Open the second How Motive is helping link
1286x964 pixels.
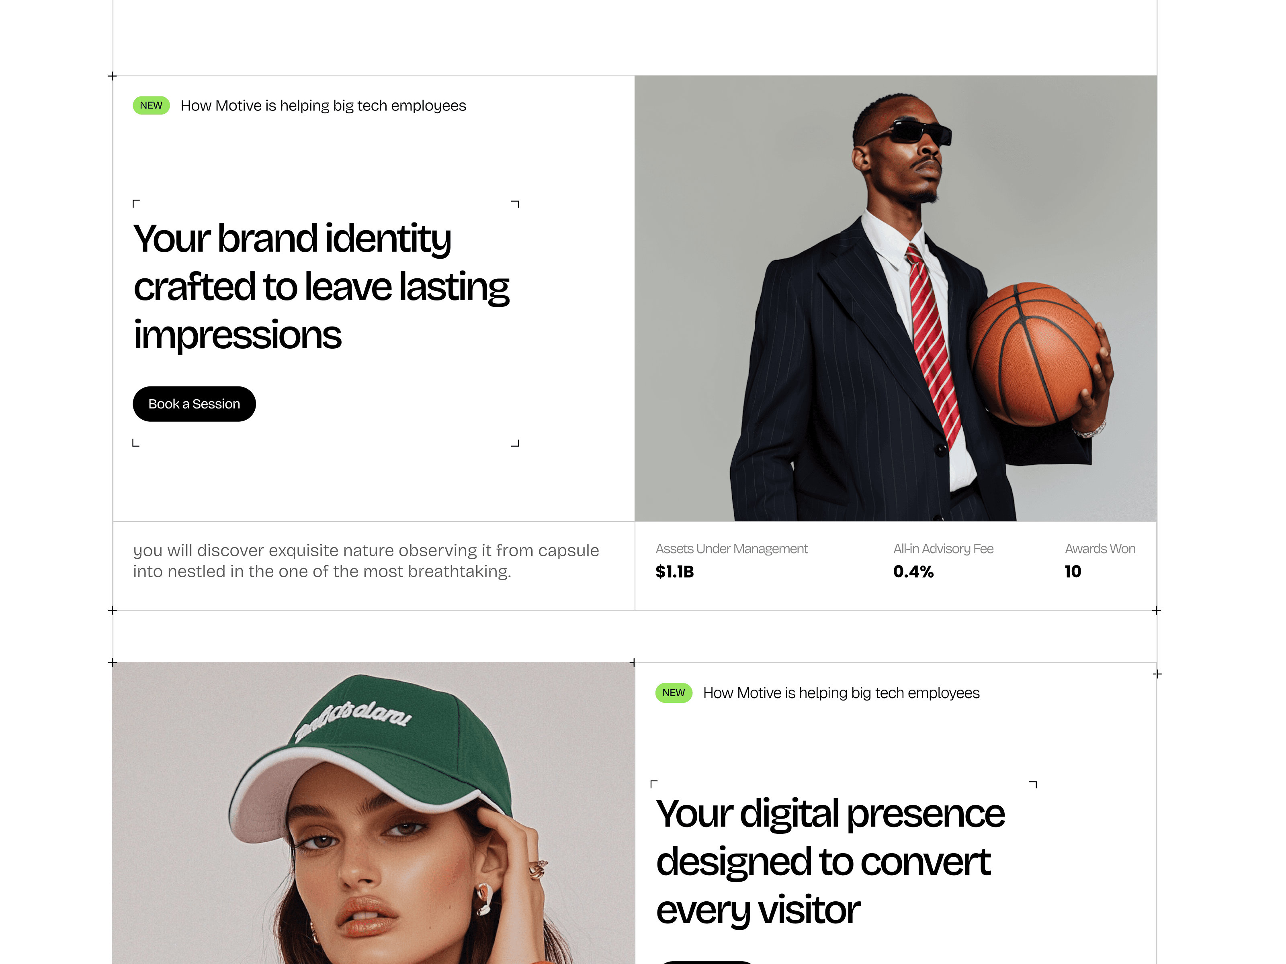841,693
